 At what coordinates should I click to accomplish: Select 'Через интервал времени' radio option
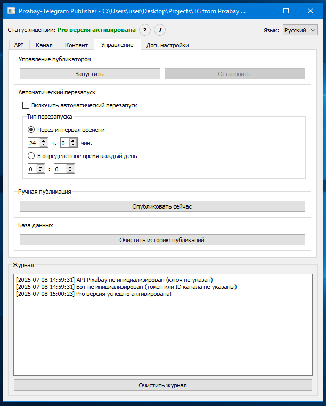pos(31,130)
